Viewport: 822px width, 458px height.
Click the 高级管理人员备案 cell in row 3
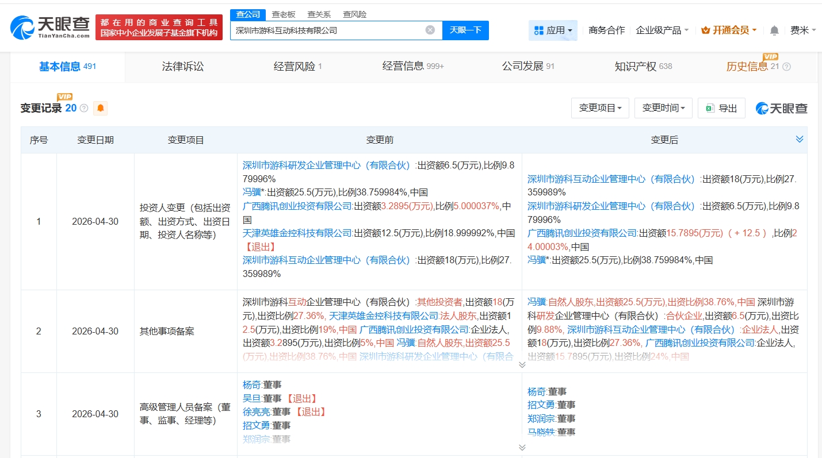point(185,414)
